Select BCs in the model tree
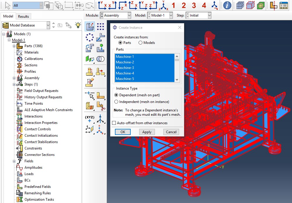The height and width of the screenshot is (203, 292). click(27, 180)
